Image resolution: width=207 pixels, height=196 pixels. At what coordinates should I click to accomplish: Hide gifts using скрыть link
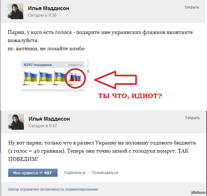pos(75,65)
